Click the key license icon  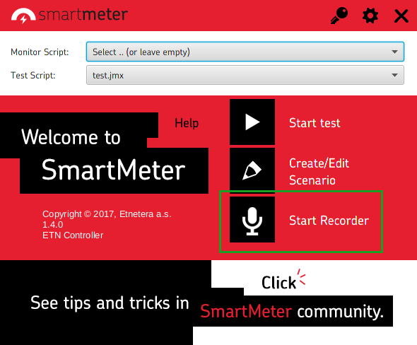point(339,16)
